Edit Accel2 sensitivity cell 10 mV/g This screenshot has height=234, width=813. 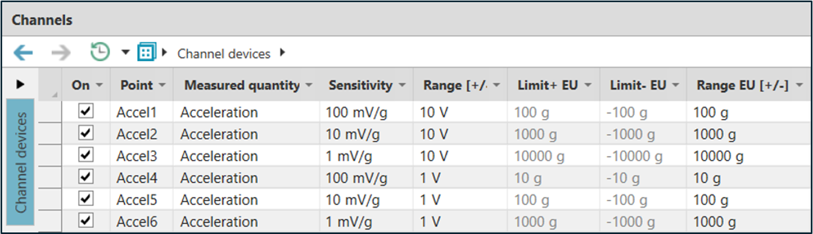[x=352, y=135]
